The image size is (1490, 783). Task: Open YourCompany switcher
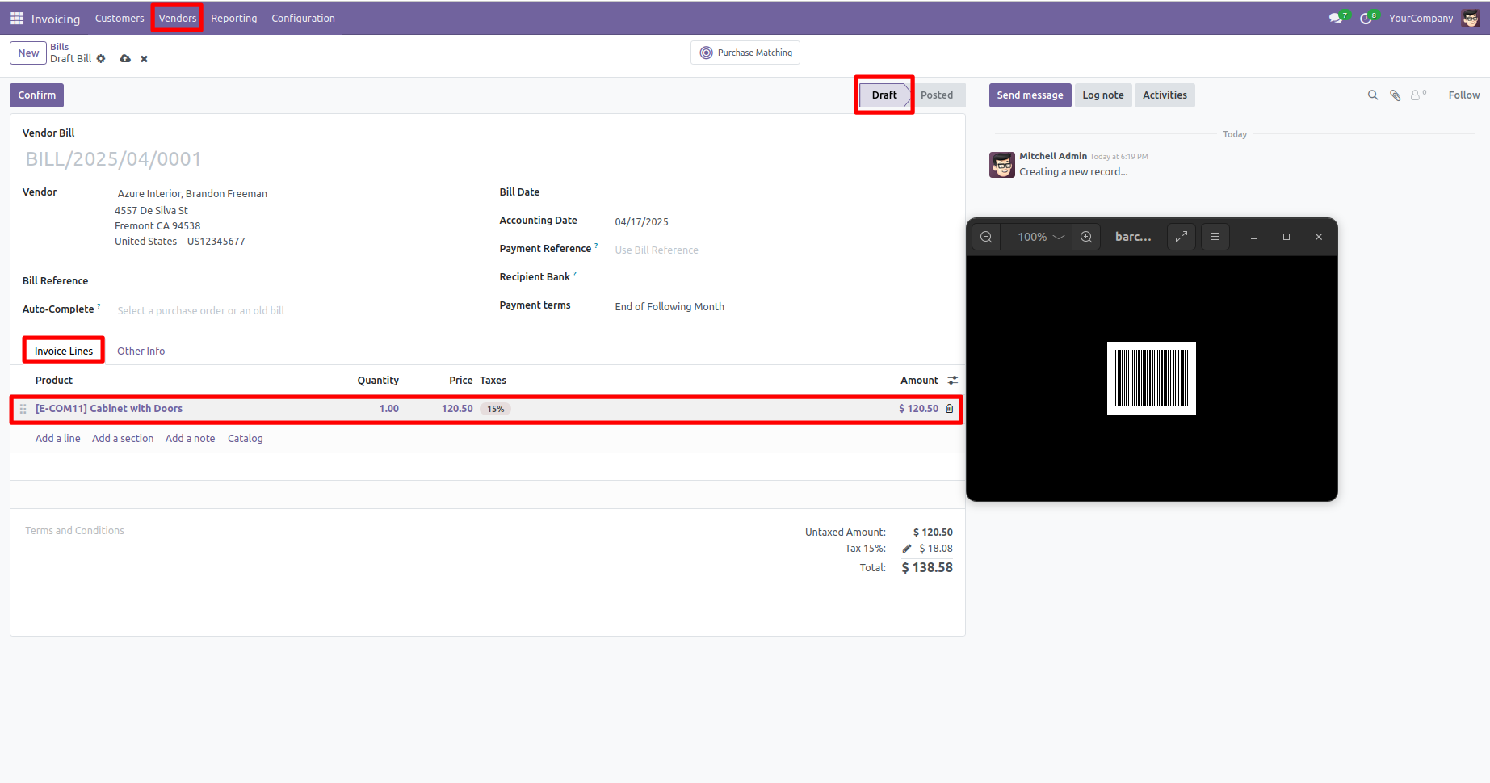pyautogui.click(x=1421, y=18)
